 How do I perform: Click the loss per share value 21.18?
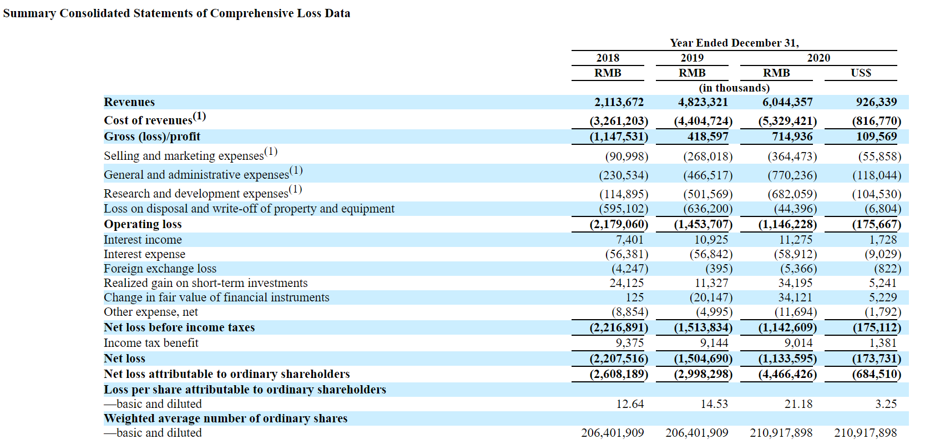[x=799, y=404]
